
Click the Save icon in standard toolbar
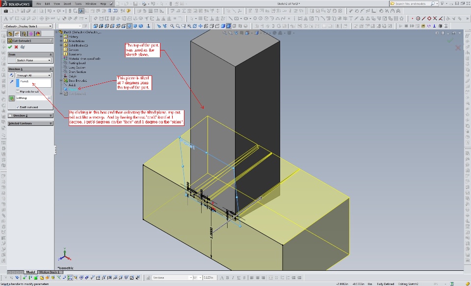tap(23, 11)
